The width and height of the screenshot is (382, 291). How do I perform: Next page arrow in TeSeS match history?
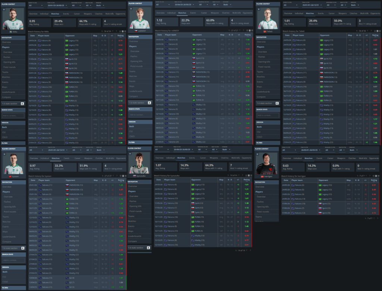[x=371, y=31]
